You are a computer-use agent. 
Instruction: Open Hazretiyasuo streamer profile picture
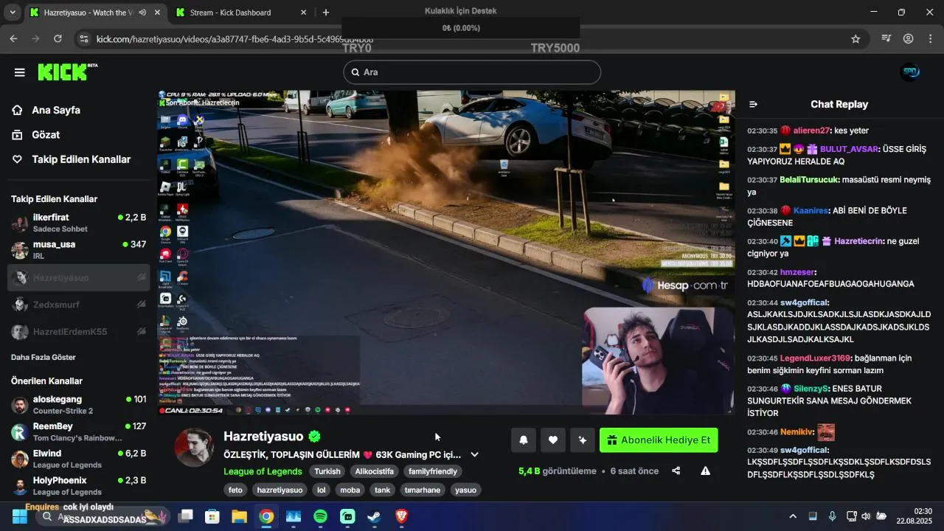tap(194, 446)
